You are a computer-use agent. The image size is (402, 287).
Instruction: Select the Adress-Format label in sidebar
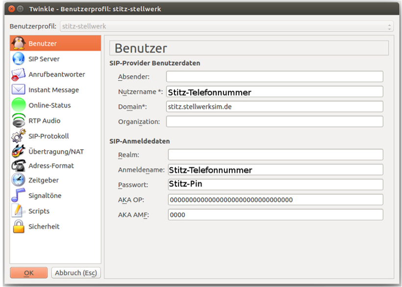click(x=51, y=166)
